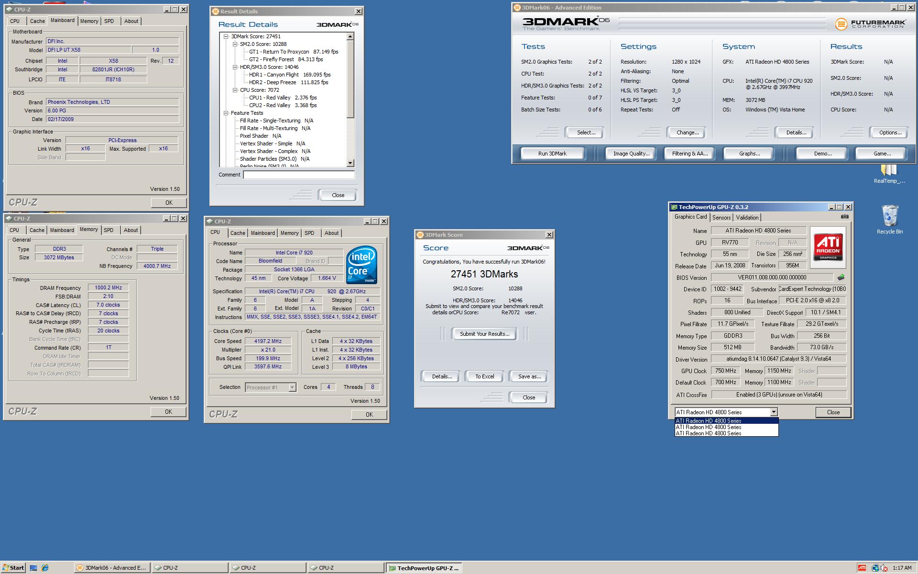The height and width of the screenshot is (574, 918).
Task: Click OK in CPU-Z CPU window
Action: coord(369,415)
